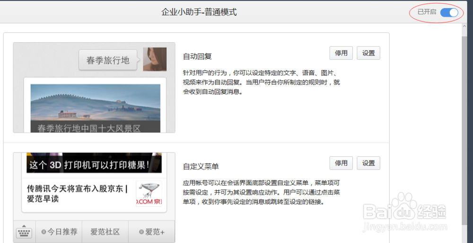This screenshot has height=243, width=473.
Task: Click 停用 button for 自动回复
Action: pos(341,53)
